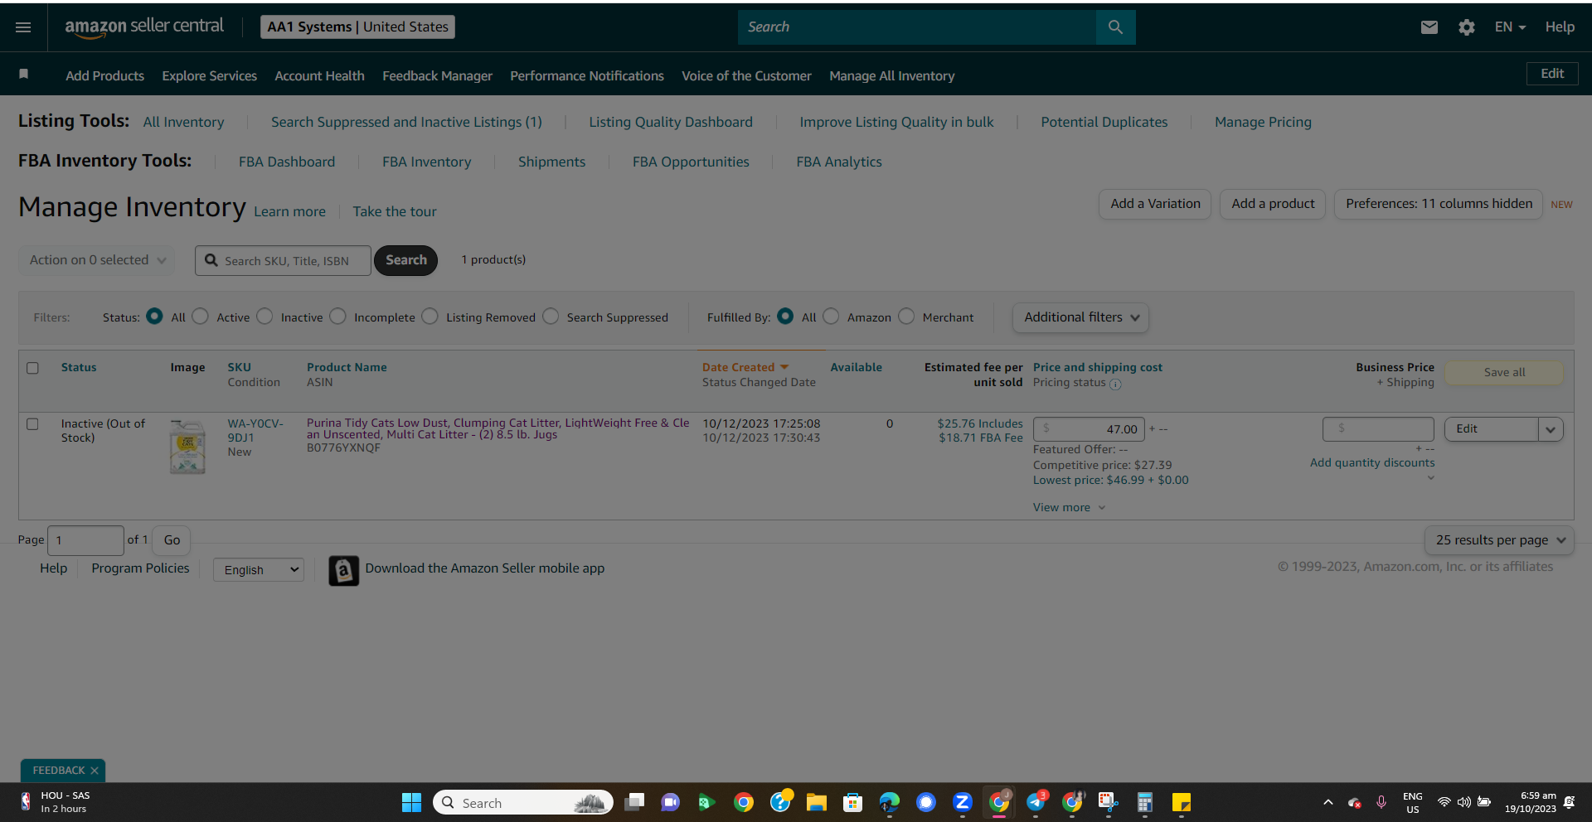The height and width of the screenshot is (822, 1592).
Task: Click the Amazon Seller Central logo
Action: point(144,27)
